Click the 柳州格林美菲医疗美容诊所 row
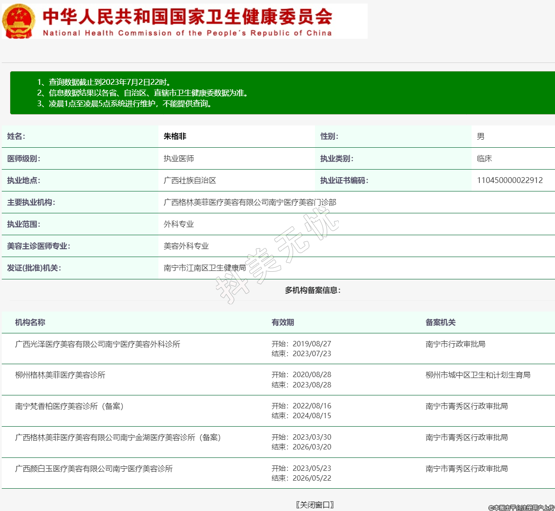Image resolution: width=555 pixels, height=511 pixels. 60,375
